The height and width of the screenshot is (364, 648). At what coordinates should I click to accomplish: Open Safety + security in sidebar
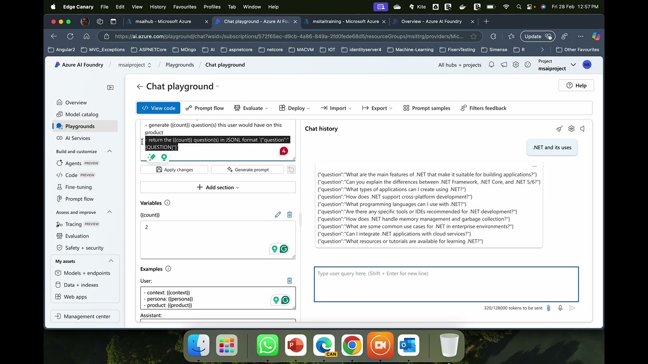point(84,248)
